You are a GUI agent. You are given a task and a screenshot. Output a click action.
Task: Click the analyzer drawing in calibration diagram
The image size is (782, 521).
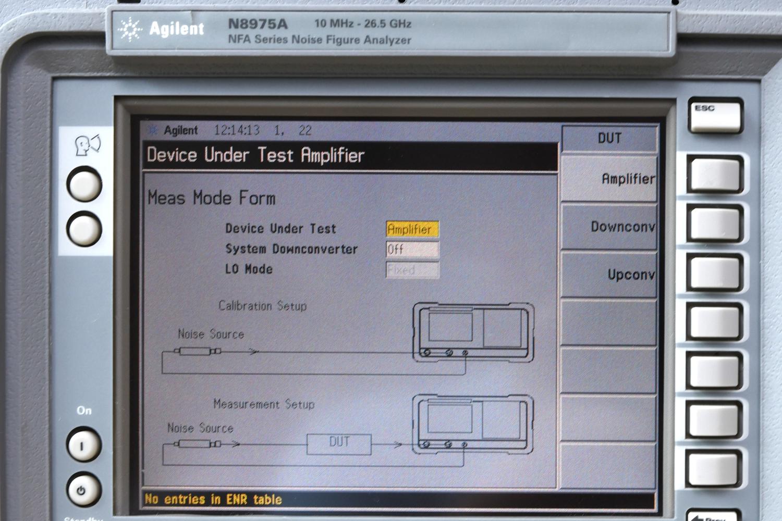coord(473,332)
